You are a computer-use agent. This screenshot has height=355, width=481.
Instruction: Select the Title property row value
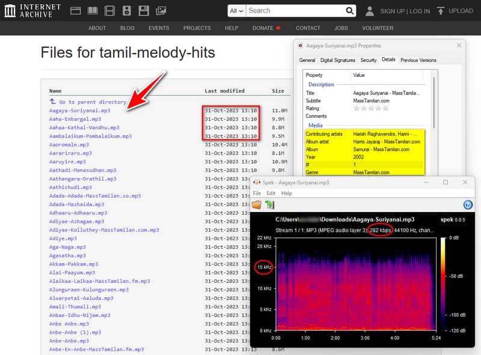(x=386, y=93)
